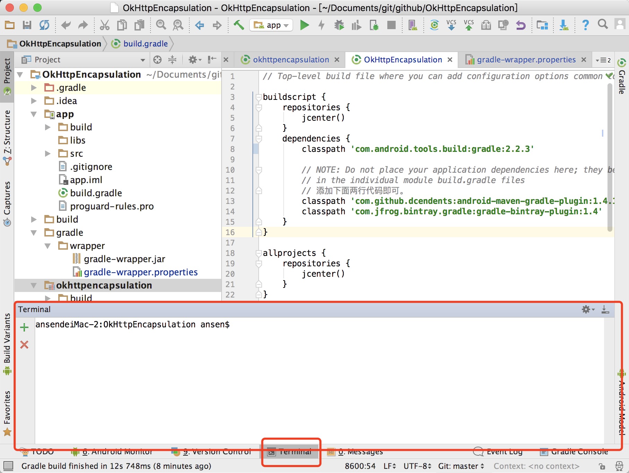Viewport: 629px width, 473px height.
Task: Click the Open folder toolbar icon
Action: [10, 25]
